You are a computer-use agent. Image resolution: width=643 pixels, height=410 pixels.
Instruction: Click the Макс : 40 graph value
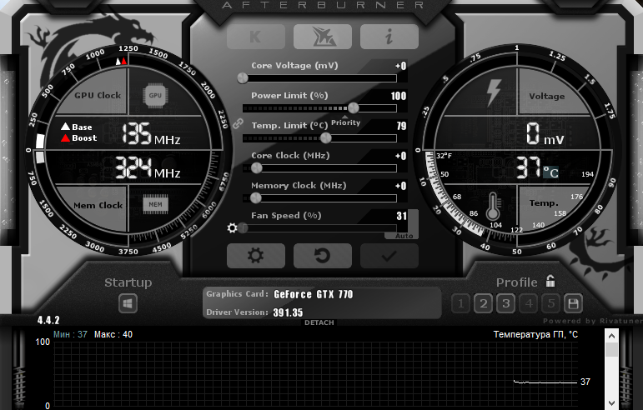point(113,335)
